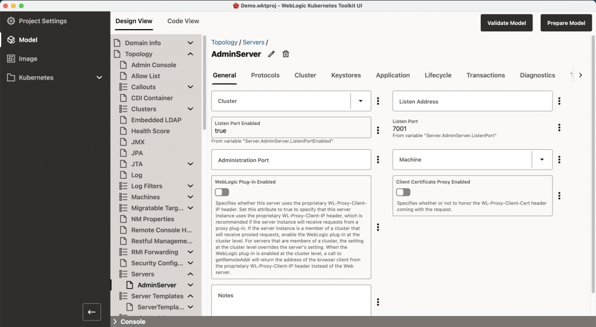Open the Transactions tab
596x327 pixels.
pos(486,75)
